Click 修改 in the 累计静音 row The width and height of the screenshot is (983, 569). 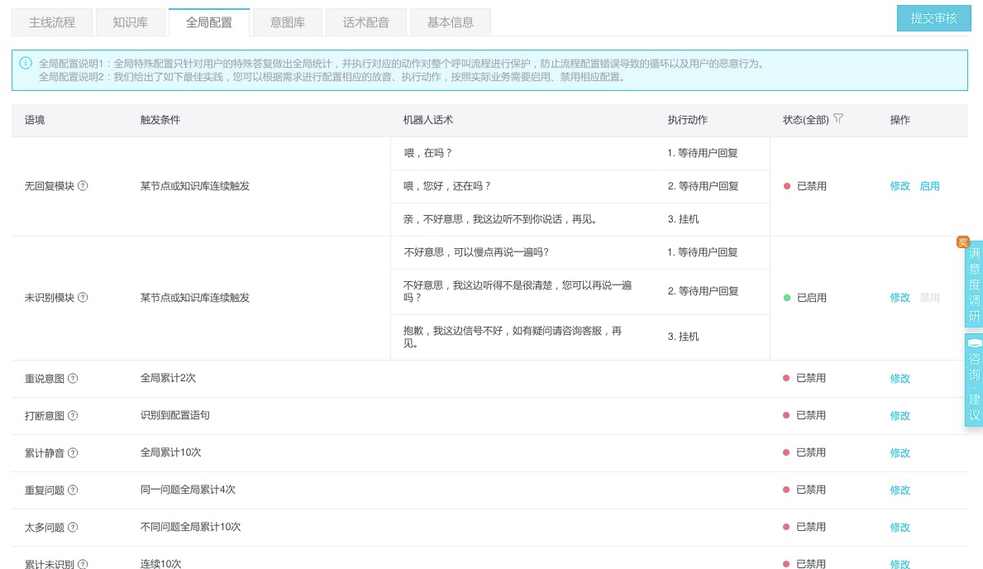[899, 452]
